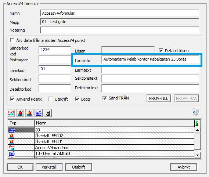Click the orange alarm beacon toolbar icon

pyautogui.click(x=29, y=113)
